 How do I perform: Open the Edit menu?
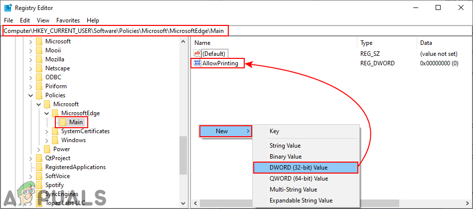[25, 20]
